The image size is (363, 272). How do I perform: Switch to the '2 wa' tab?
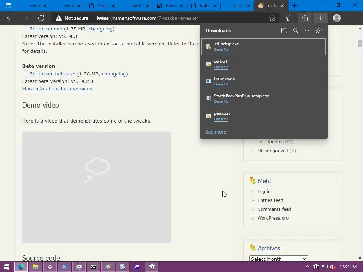[x=102, y=6]
